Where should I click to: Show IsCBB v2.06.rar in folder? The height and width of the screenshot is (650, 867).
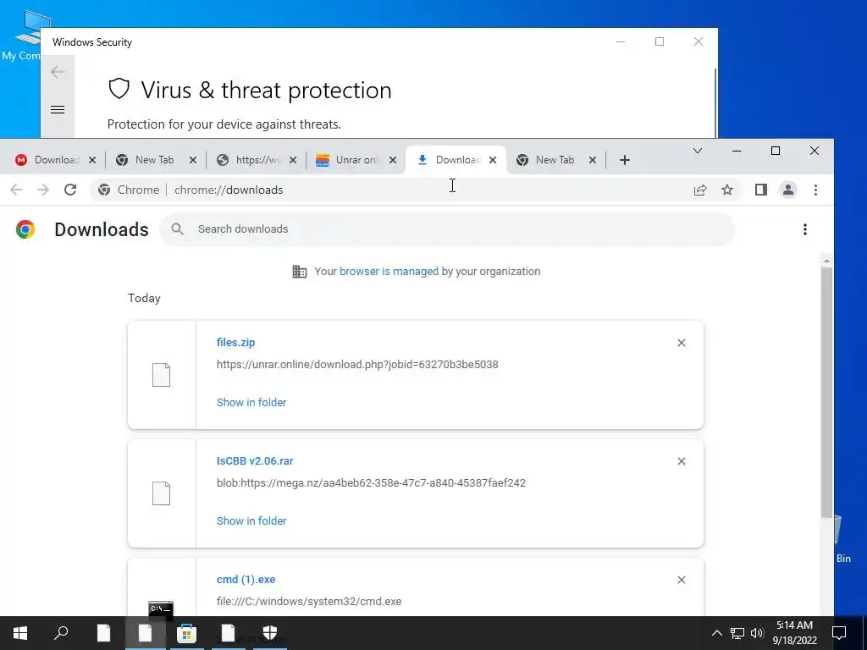tap(251, 521)
